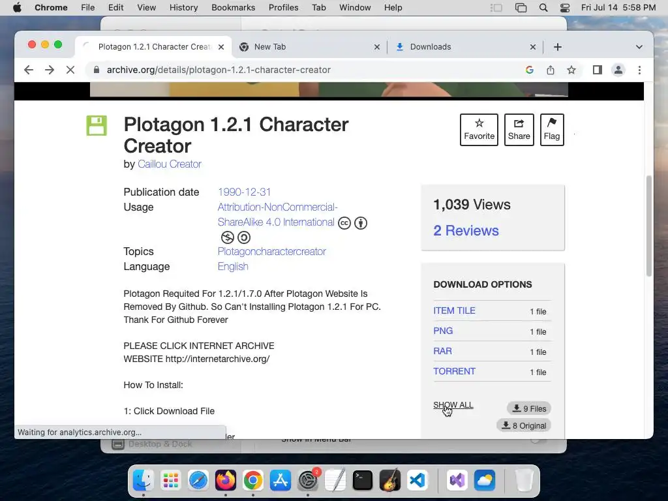The height and width of the screenshot is (501, 668).
Task: Open the ITEM TILE download option
Action: (454, 311)
